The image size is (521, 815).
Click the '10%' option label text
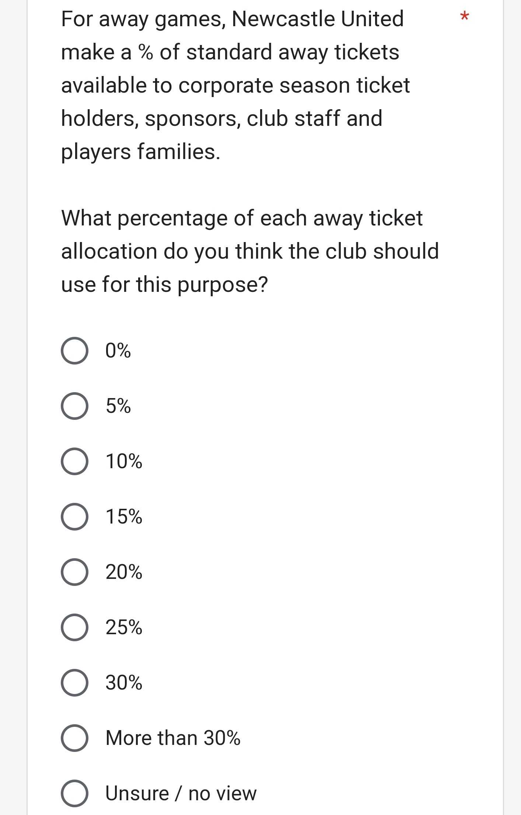[124, 461]
